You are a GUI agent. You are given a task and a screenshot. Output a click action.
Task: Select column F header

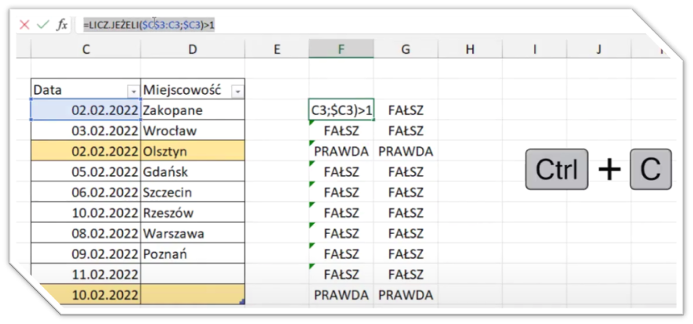[341, 49]
